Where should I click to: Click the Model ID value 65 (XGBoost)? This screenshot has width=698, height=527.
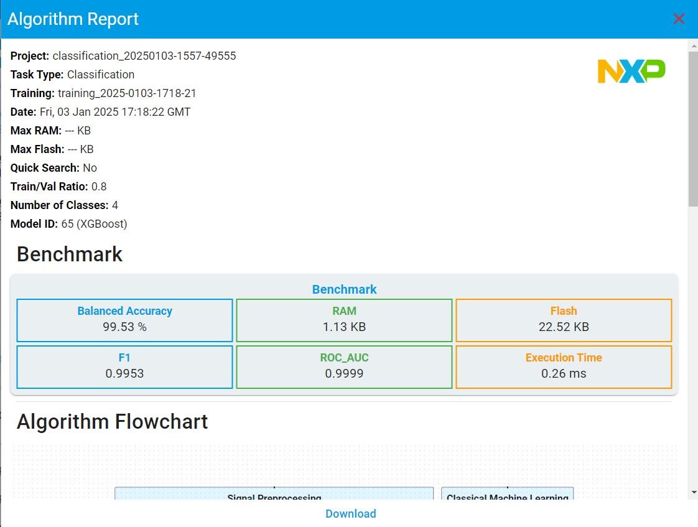94,224
